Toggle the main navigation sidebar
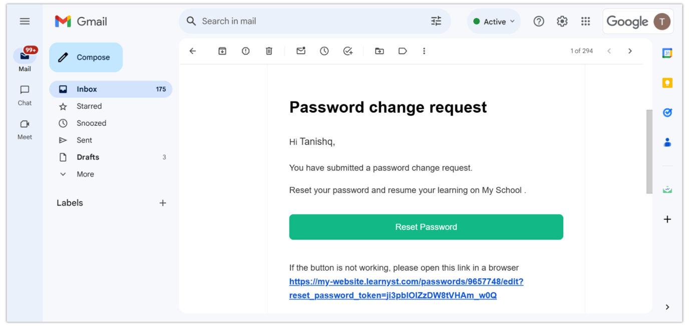 coord(25,21)
